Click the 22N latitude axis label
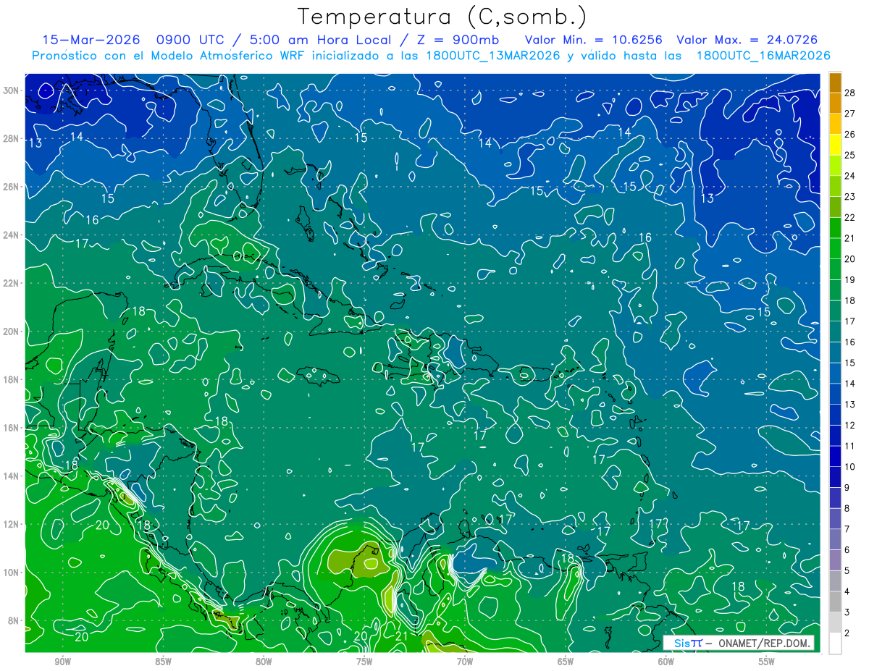This screenshot has width=869, height=671. (x=12, y=283)
